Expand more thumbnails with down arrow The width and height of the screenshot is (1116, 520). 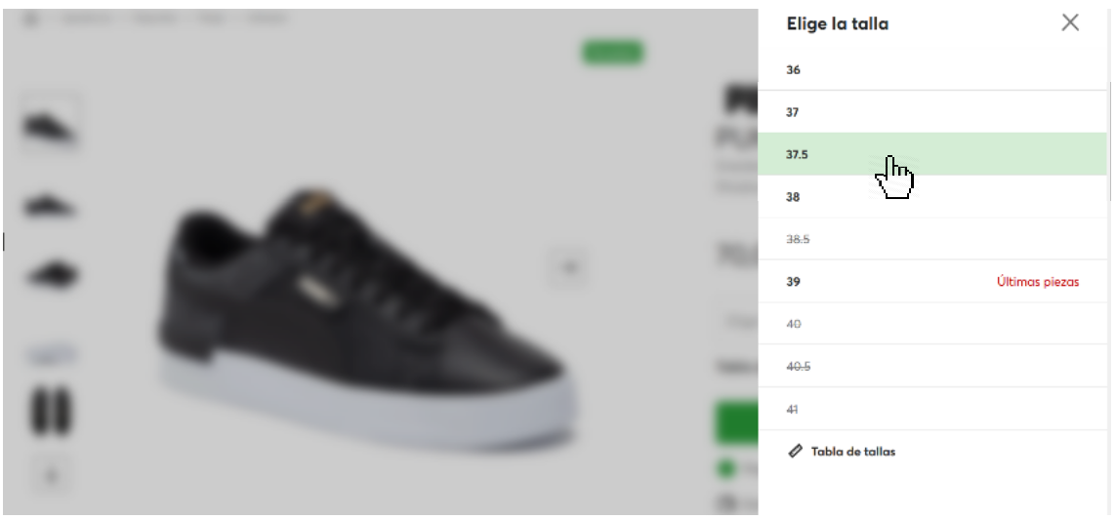coord(51,475)
